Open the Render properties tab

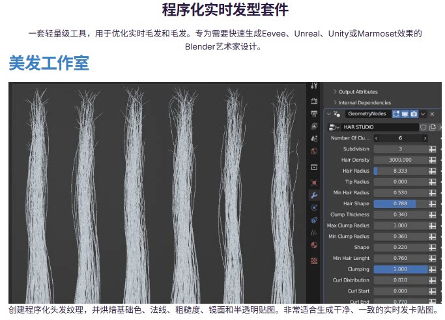point(314,101)
